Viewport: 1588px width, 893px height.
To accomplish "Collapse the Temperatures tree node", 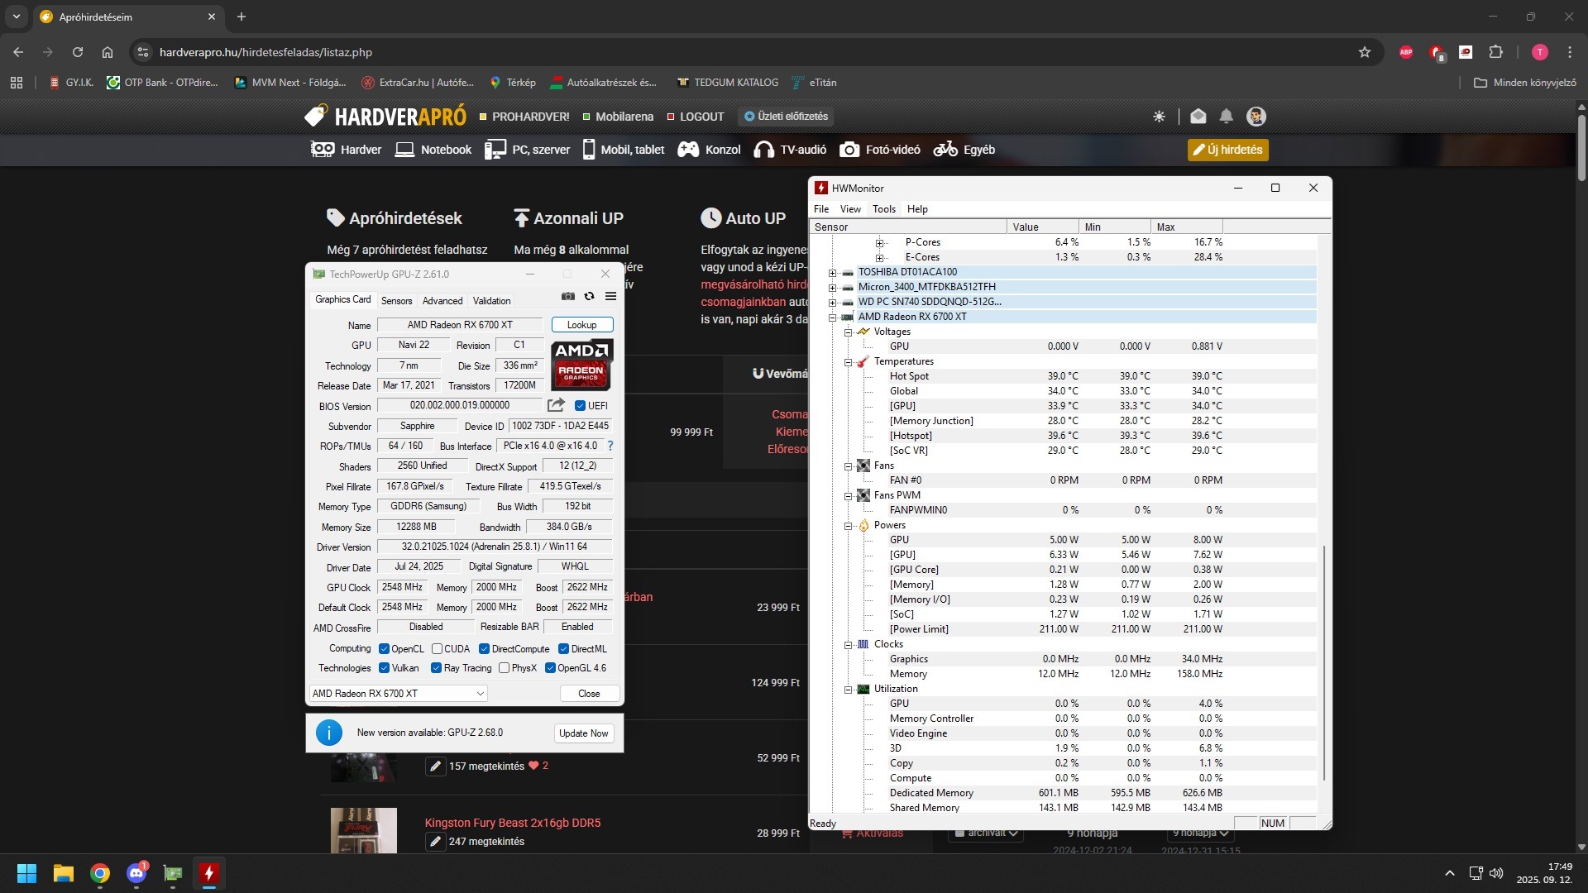I will coord(848,362).
